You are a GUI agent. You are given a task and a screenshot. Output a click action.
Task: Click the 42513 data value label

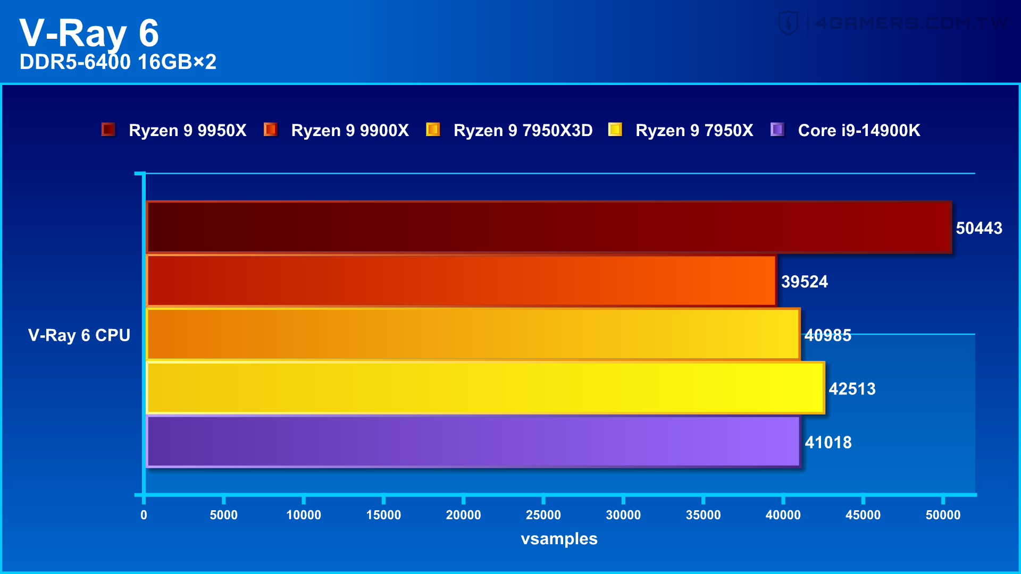pyautogui.click(x=852, y=389)
